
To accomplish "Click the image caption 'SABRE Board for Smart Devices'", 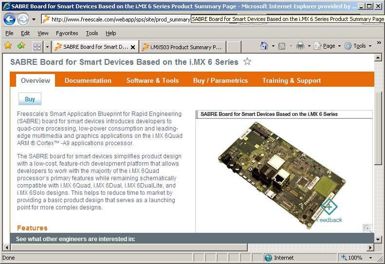I will click(x=269, y=114).
